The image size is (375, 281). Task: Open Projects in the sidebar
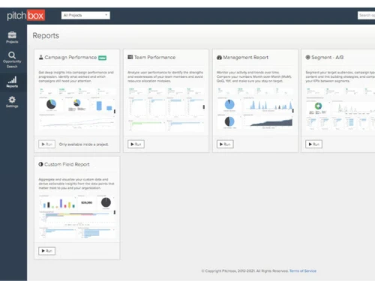pos(12,37)
